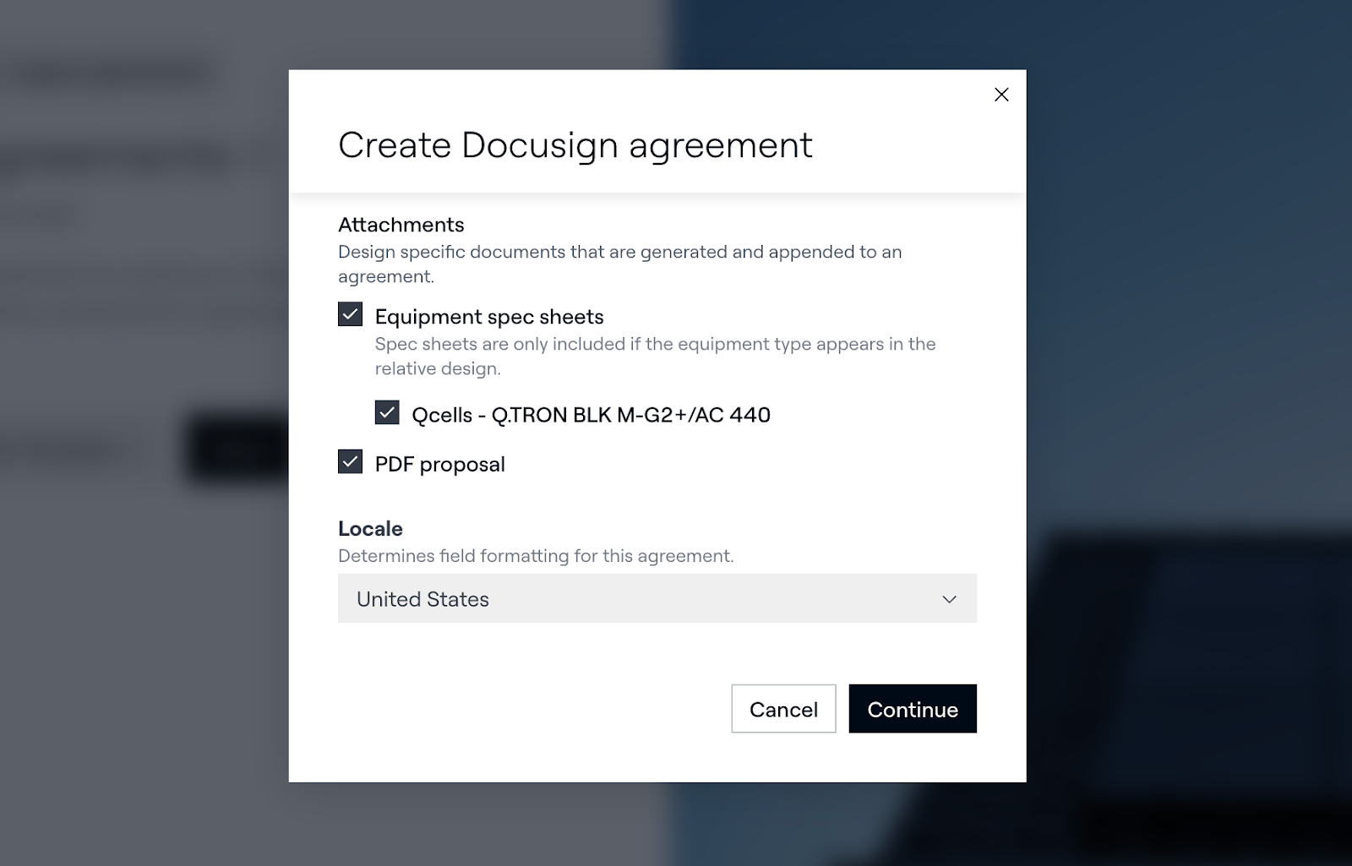
Task: Click the Attachments section heading
Action: 401,225
